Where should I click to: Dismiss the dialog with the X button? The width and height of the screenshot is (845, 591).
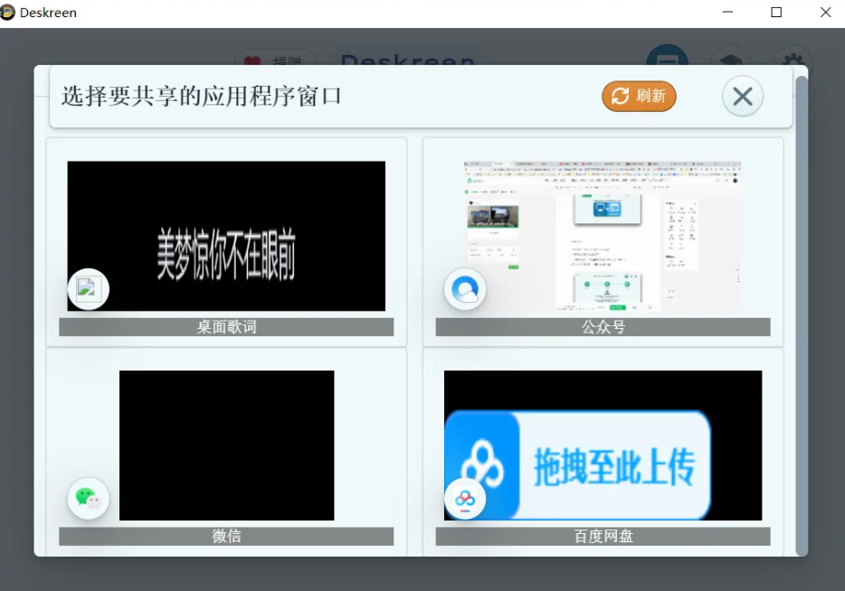click(x=742, y=96)
